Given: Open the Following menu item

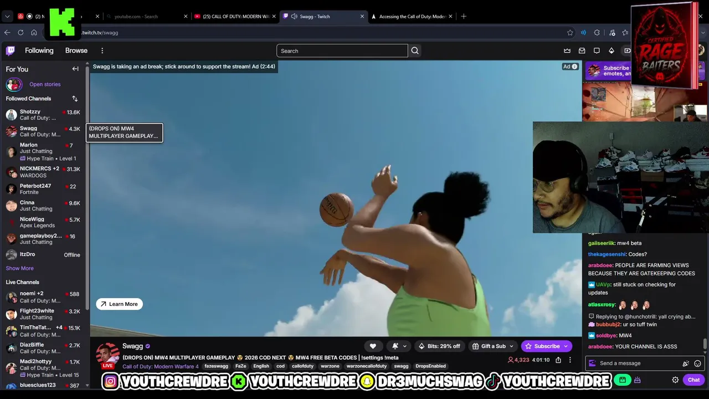Looking at the screenshot, I should 39,51.
